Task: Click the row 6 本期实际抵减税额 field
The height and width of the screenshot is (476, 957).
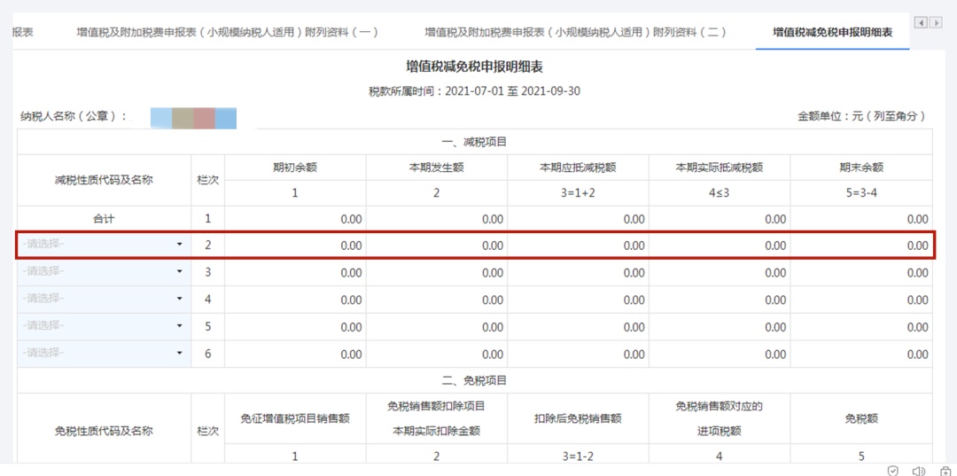Action: [719, 354]
